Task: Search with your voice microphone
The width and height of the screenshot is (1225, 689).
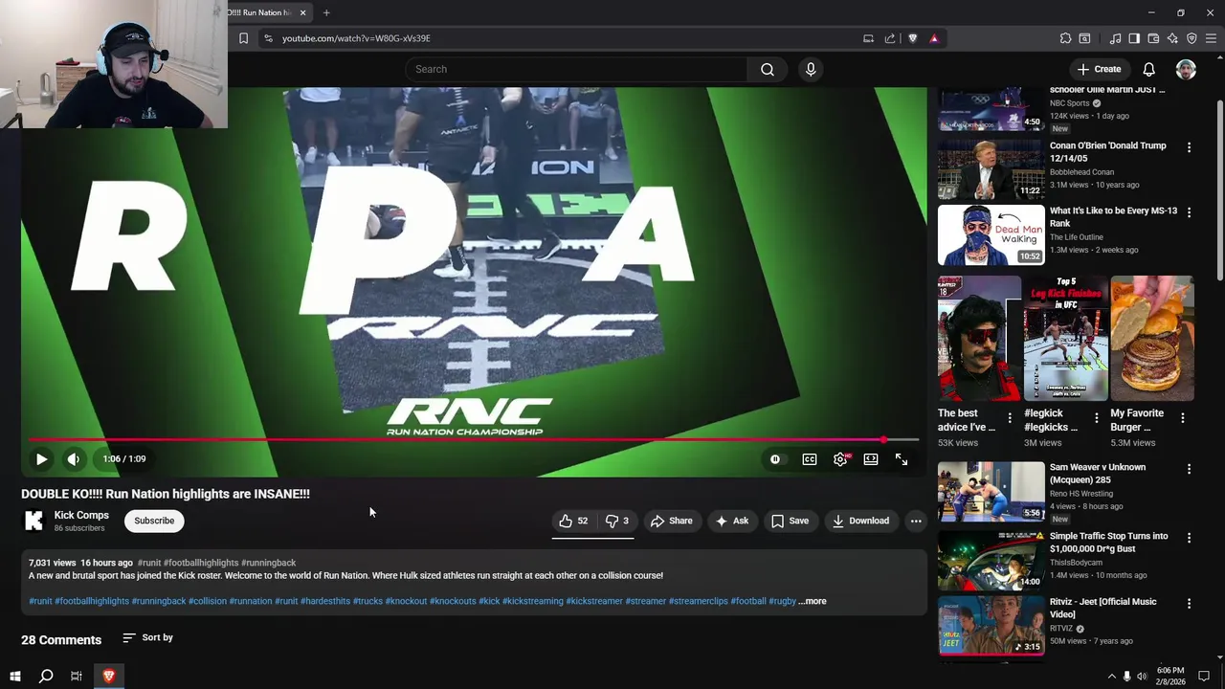Action: tap(811, 69)
